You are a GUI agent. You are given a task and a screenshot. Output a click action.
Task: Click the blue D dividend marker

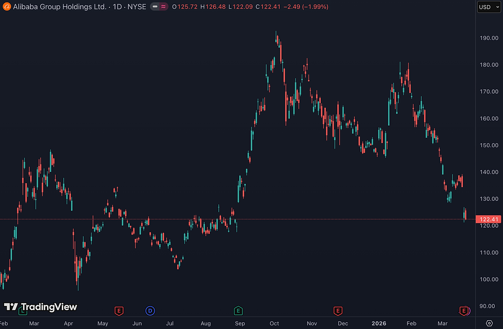click(x=150, y=311)
